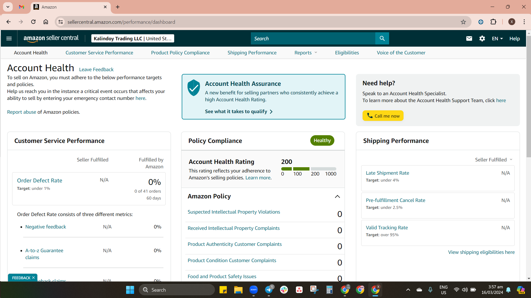The width and height of the screenshot is (531, 298).
Task: View site information icon in address bar
Action: click(61, 22)
